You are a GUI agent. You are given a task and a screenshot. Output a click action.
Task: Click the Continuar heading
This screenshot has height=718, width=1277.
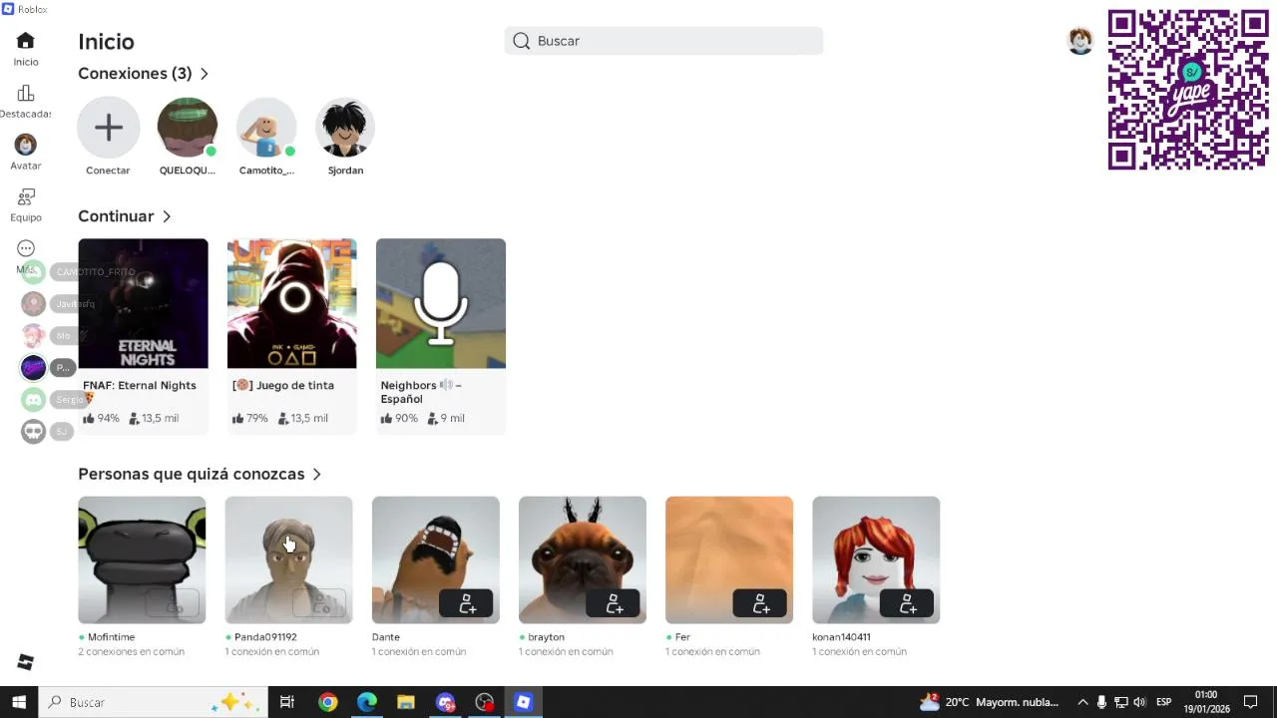(x=116, y=216)
